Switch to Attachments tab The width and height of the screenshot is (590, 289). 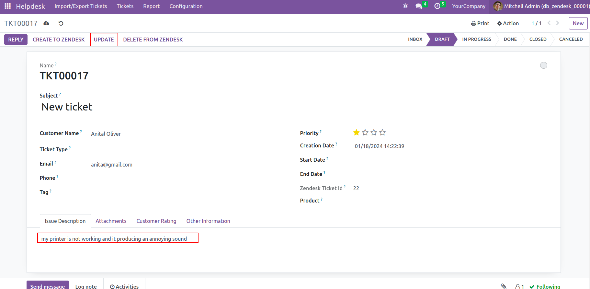pyautogui.click(x=111, y=221)
